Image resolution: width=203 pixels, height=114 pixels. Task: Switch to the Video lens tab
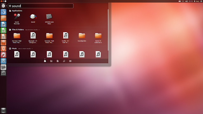(70, 61)
